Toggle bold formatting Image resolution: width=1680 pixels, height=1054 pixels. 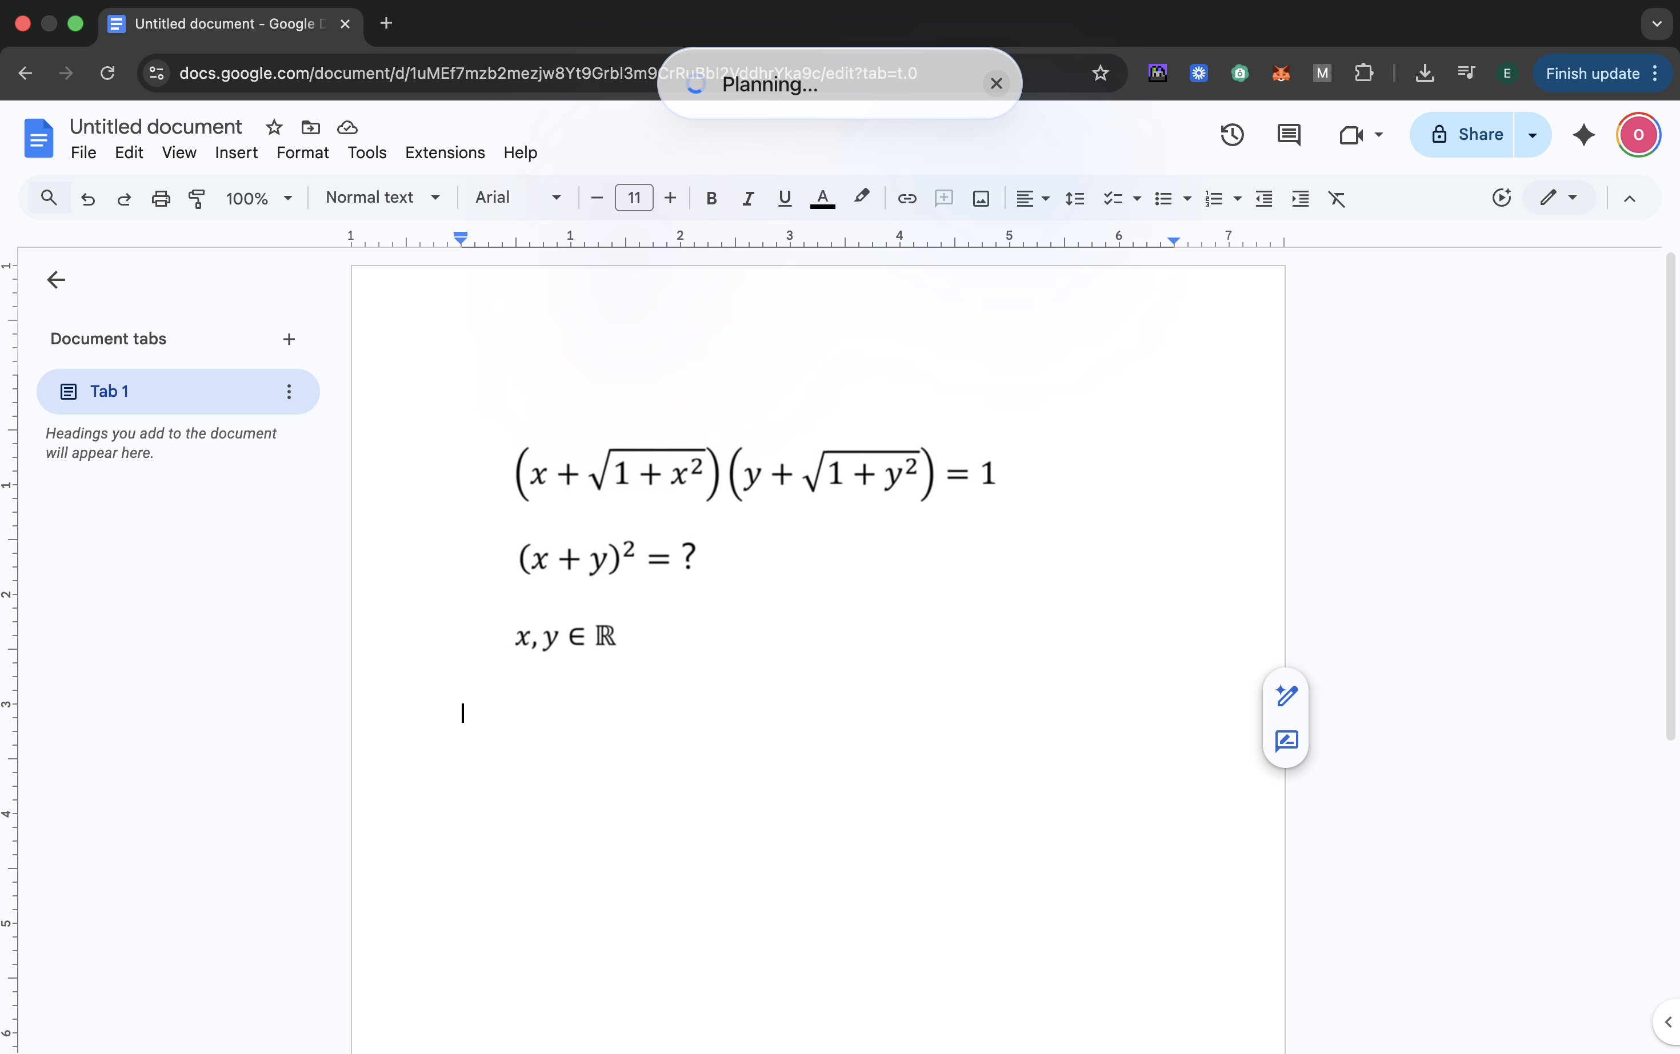[x=711, y=199]
